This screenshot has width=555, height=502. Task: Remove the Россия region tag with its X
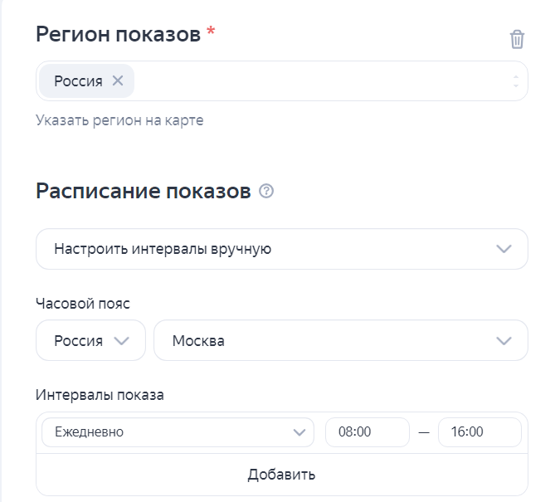click(x=118, y=80)
